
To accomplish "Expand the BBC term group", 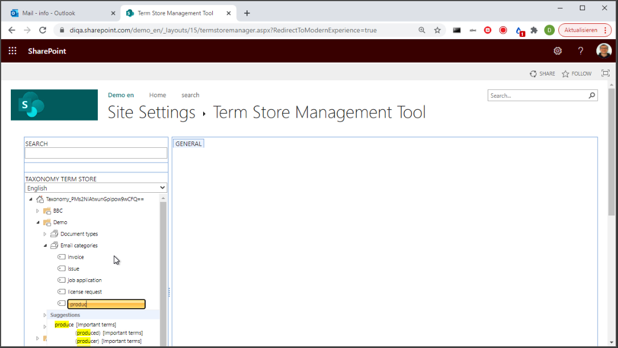I will pyautogui.click(x=38, y=211).
